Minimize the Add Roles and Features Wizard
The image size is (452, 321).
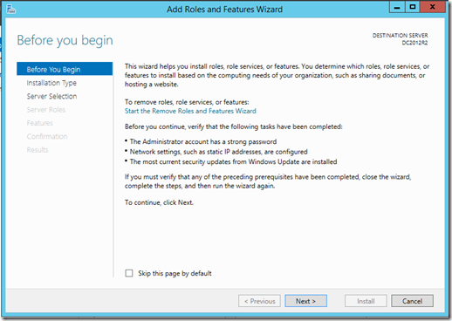coord(397,7)
